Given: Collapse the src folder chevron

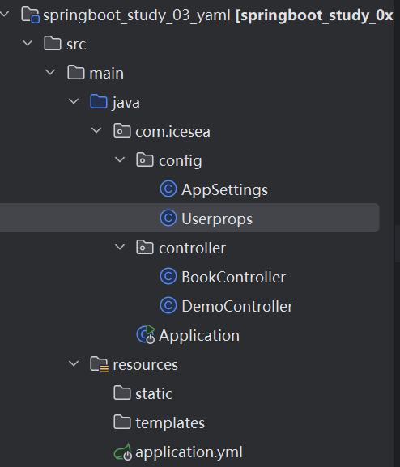Looking at the screenshot, I should [28, 43].
